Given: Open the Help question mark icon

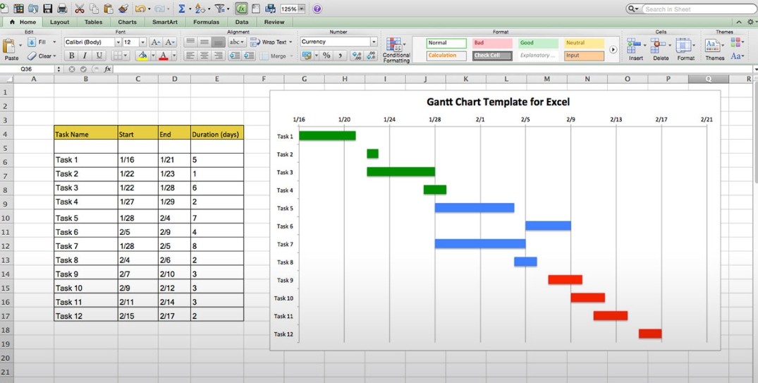Looking at the screenshot, I should point(317,8).
